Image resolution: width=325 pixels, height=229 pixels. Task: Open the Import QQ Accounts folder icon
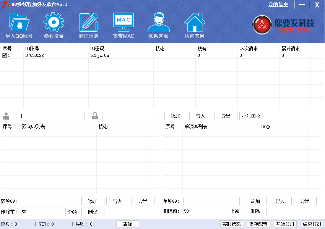pyautogui.click(x=19, y=23)
